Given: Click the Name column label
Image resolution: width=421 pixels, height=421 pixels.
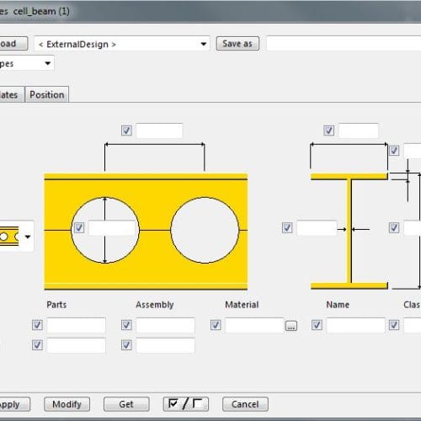Looking at the screenshot, I should pos(338,305).
